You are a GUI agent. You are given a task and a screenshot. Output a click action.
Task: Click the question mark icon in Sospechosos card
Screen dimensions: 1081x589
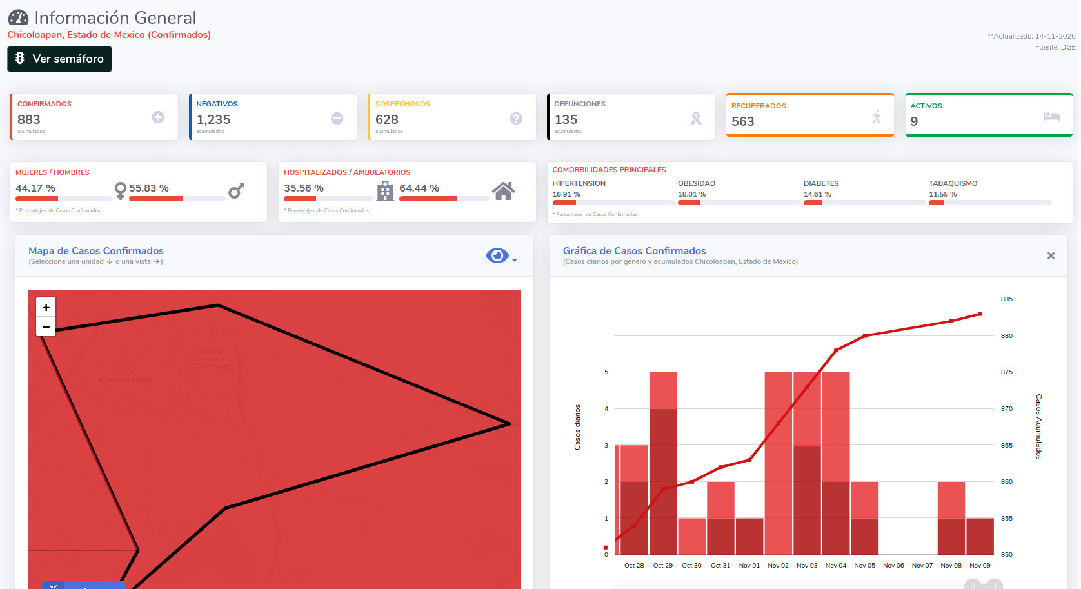point(516,118)
